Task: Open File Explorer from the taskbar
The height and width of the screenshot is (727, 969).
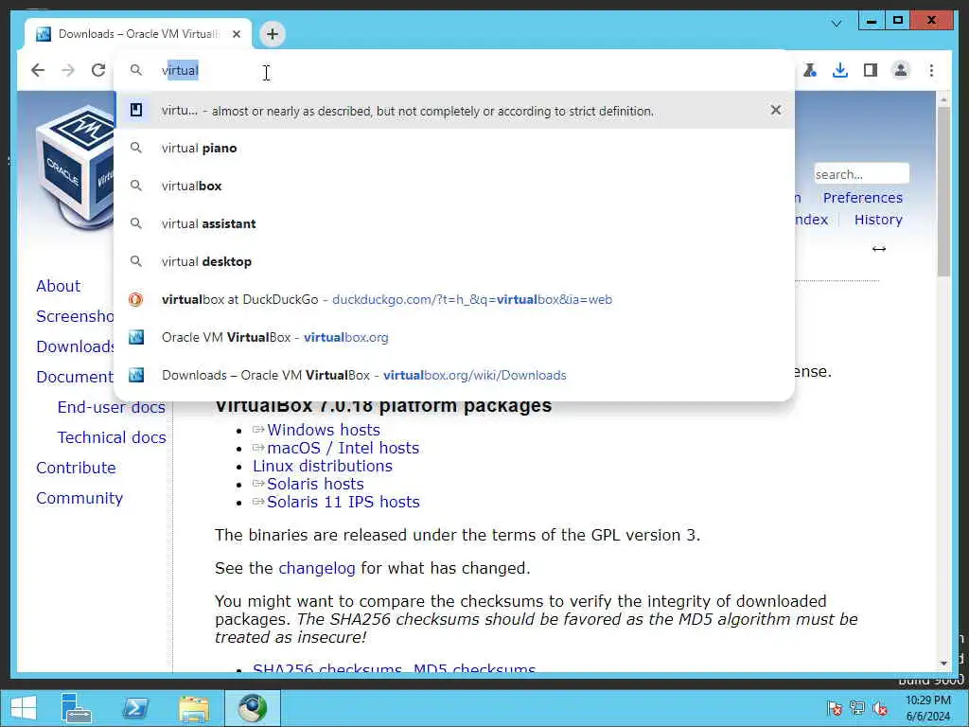Action: pyautogui.click(x=194, y=708)
